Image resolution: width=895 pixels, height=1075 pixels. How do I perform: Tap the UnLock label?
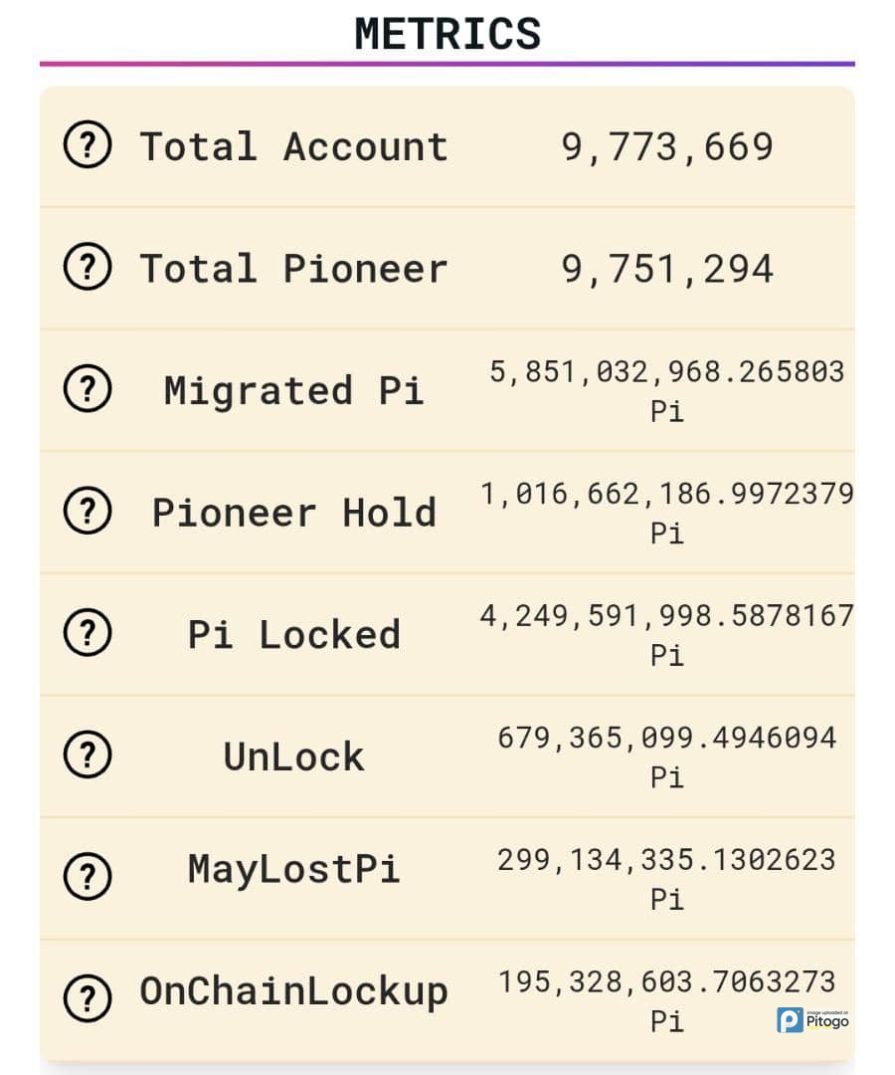[294, 757]
